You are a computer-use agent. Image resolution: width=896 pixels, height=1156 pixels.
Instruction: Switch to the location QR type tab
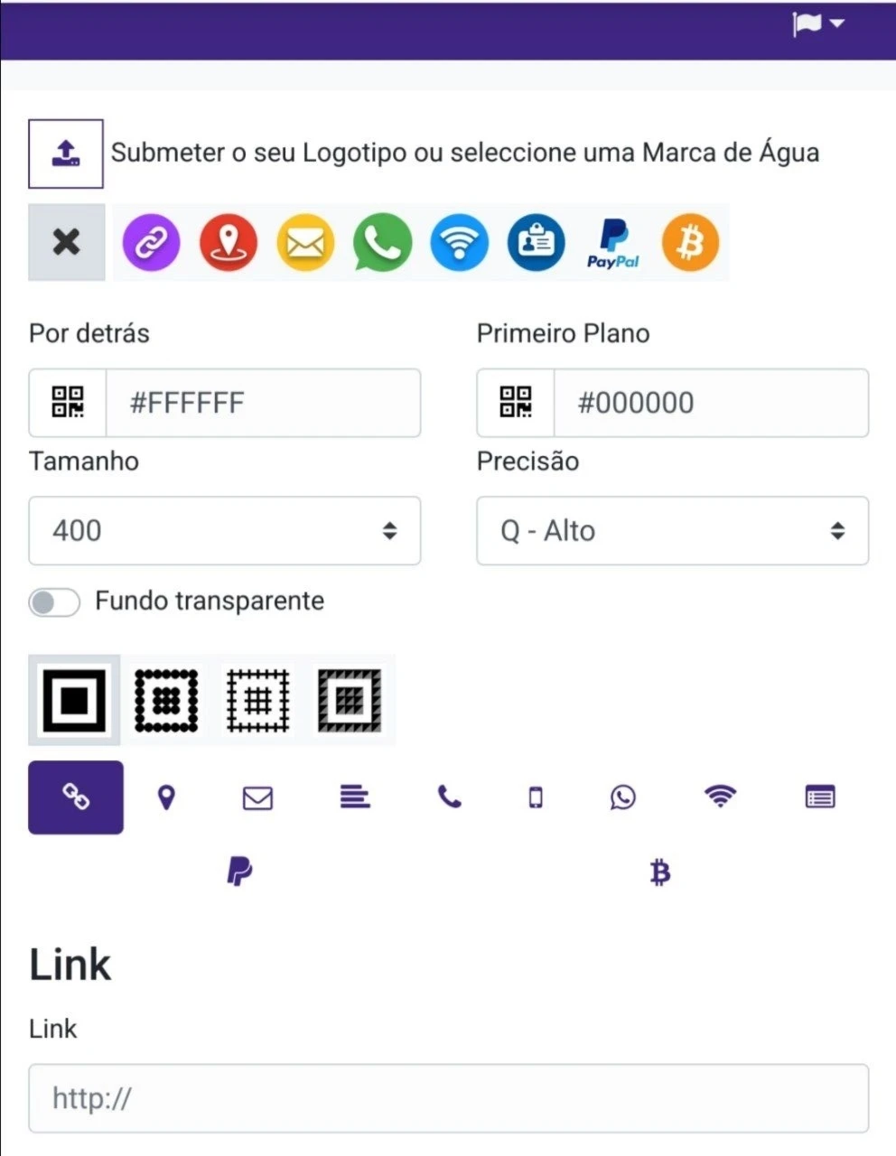[166, 797]
